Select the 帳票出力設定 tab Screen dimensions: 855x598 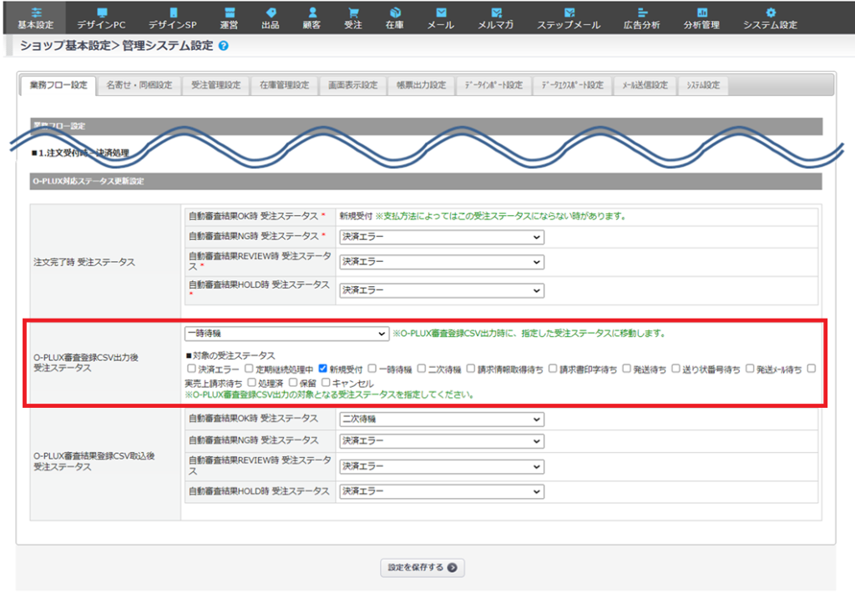click(x=422, y=85)
